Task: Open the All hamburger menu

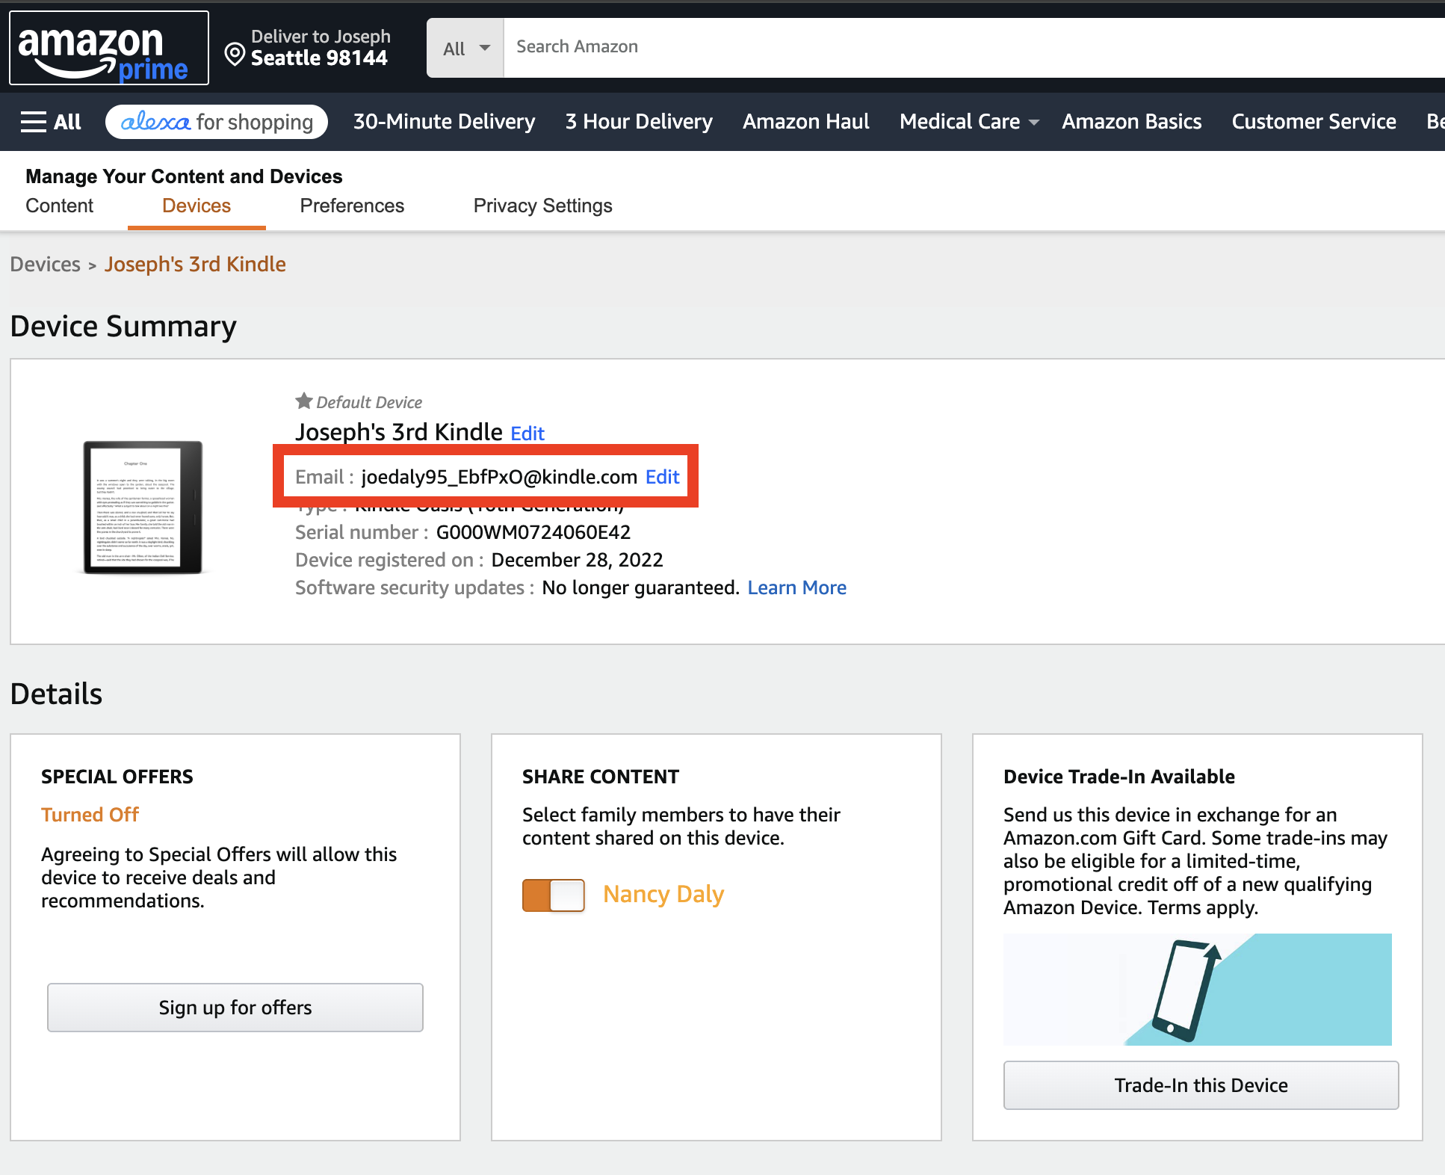Action: pos(51,122)
